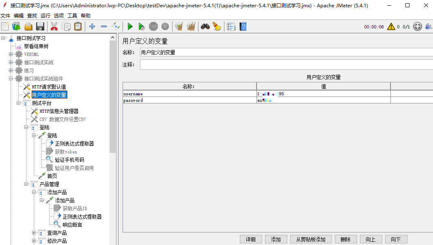Open the 帮助 menu
433x245 pixels.
(86, 16)
